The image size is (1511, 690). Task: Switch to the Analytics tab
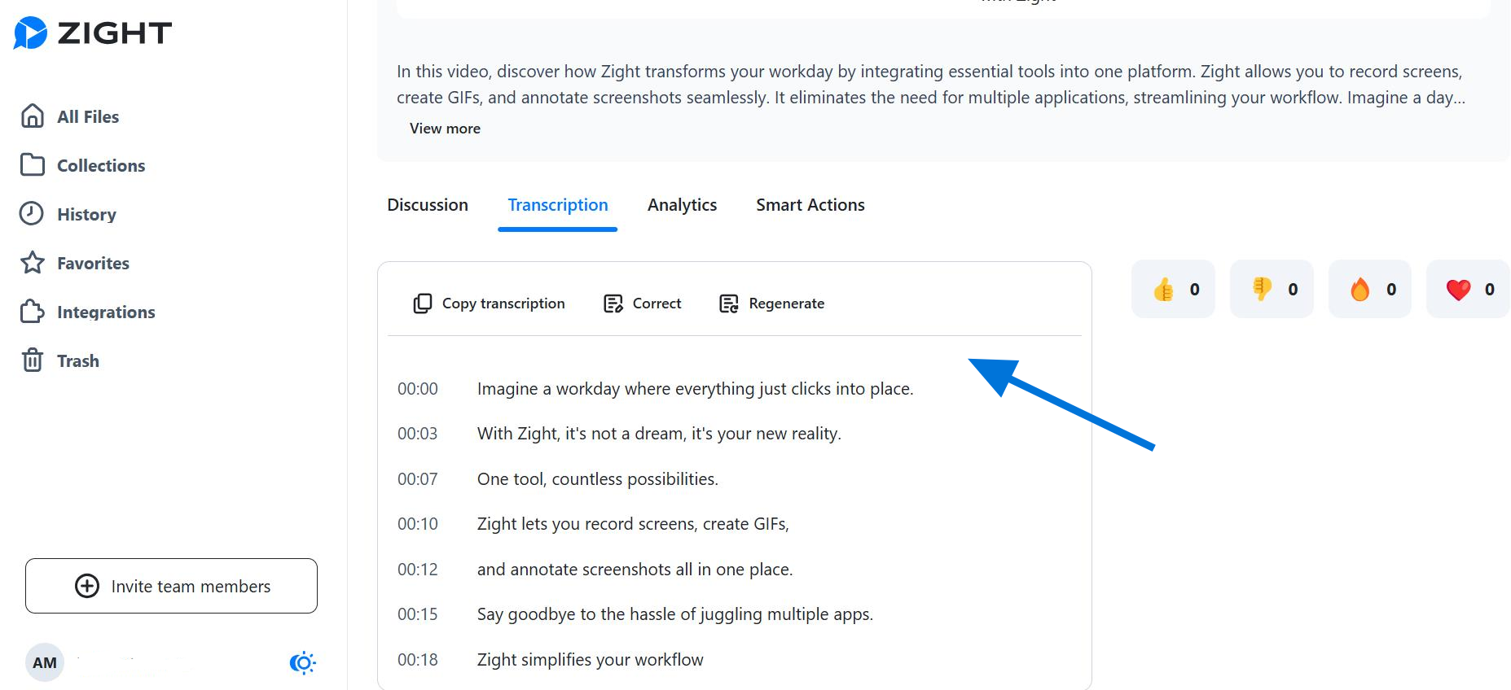click(682, 205)
